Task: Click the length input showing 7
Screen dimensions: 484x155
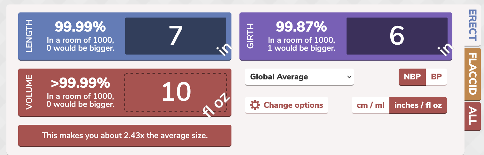Action: click(176, 36)
